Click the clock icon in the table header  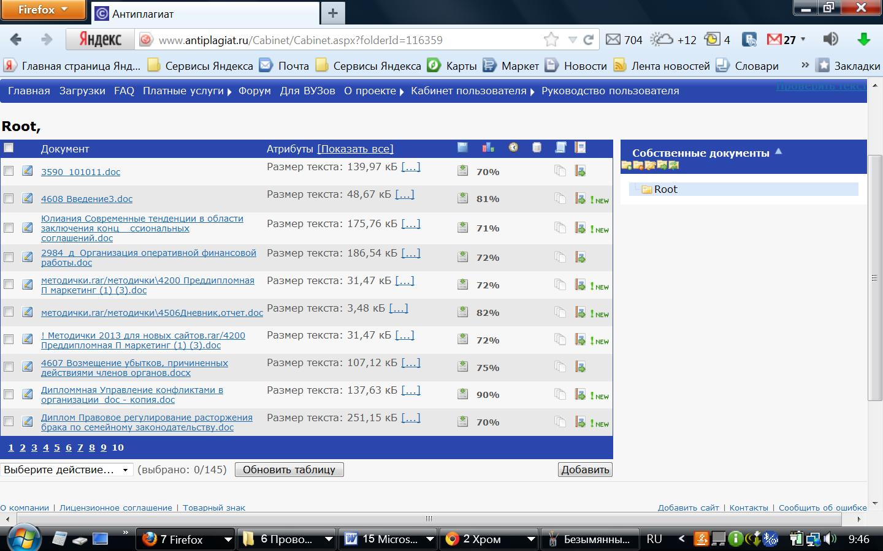513,147
